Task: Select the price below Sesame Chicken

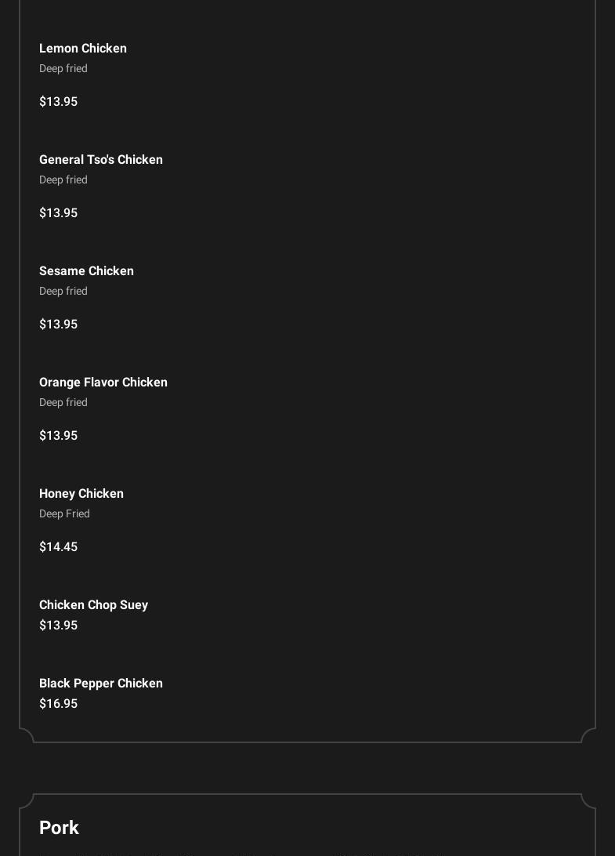Action: click(x=58, y=325)
